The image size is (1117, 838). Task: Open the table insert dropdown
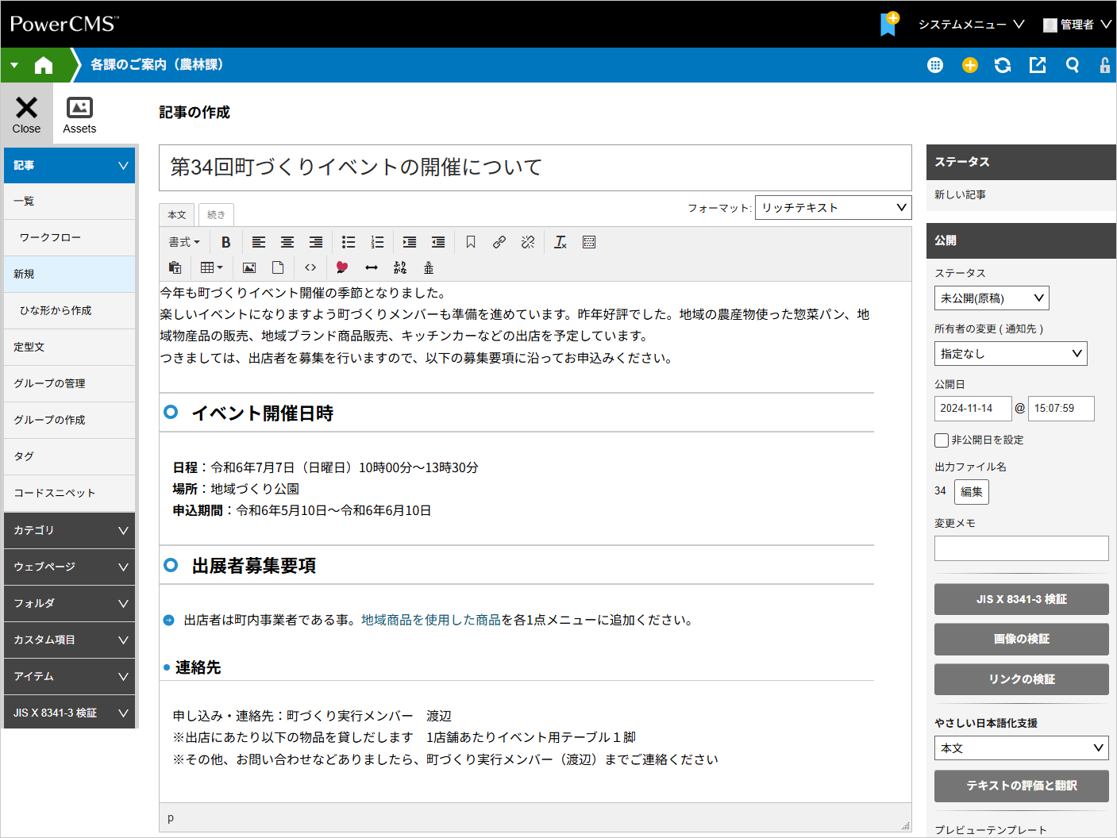(212, 267)
